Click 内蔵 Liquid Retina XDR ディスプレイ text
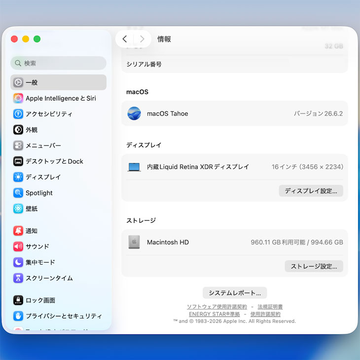Screen dimensions: 360x360 (198, 167)
